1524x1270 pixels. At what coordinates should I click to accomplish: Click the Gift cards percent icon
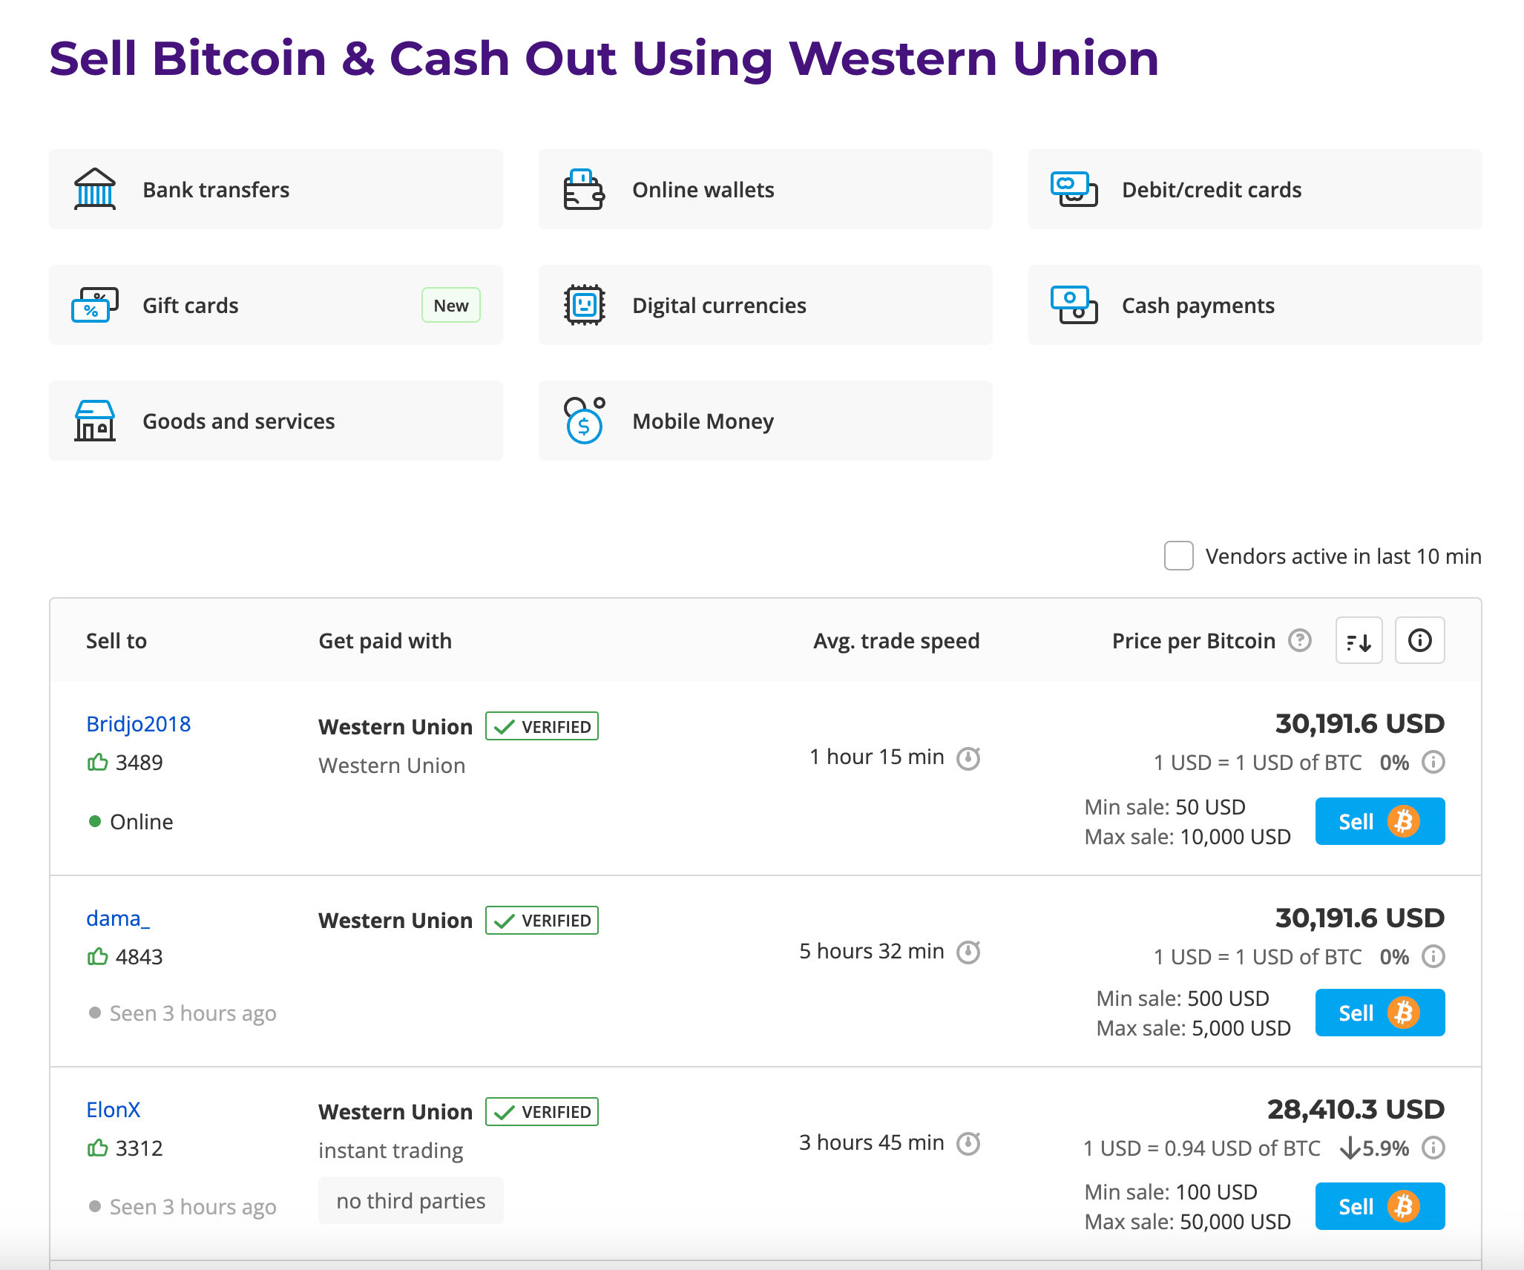[x=95, y=305]
